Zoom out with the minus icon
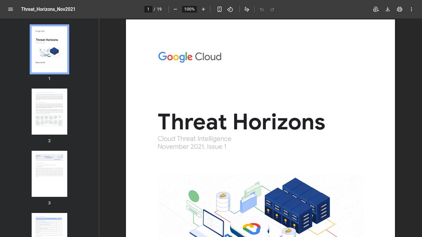The image size is (422, 237). pyautogui.click(x=175, y=9)
